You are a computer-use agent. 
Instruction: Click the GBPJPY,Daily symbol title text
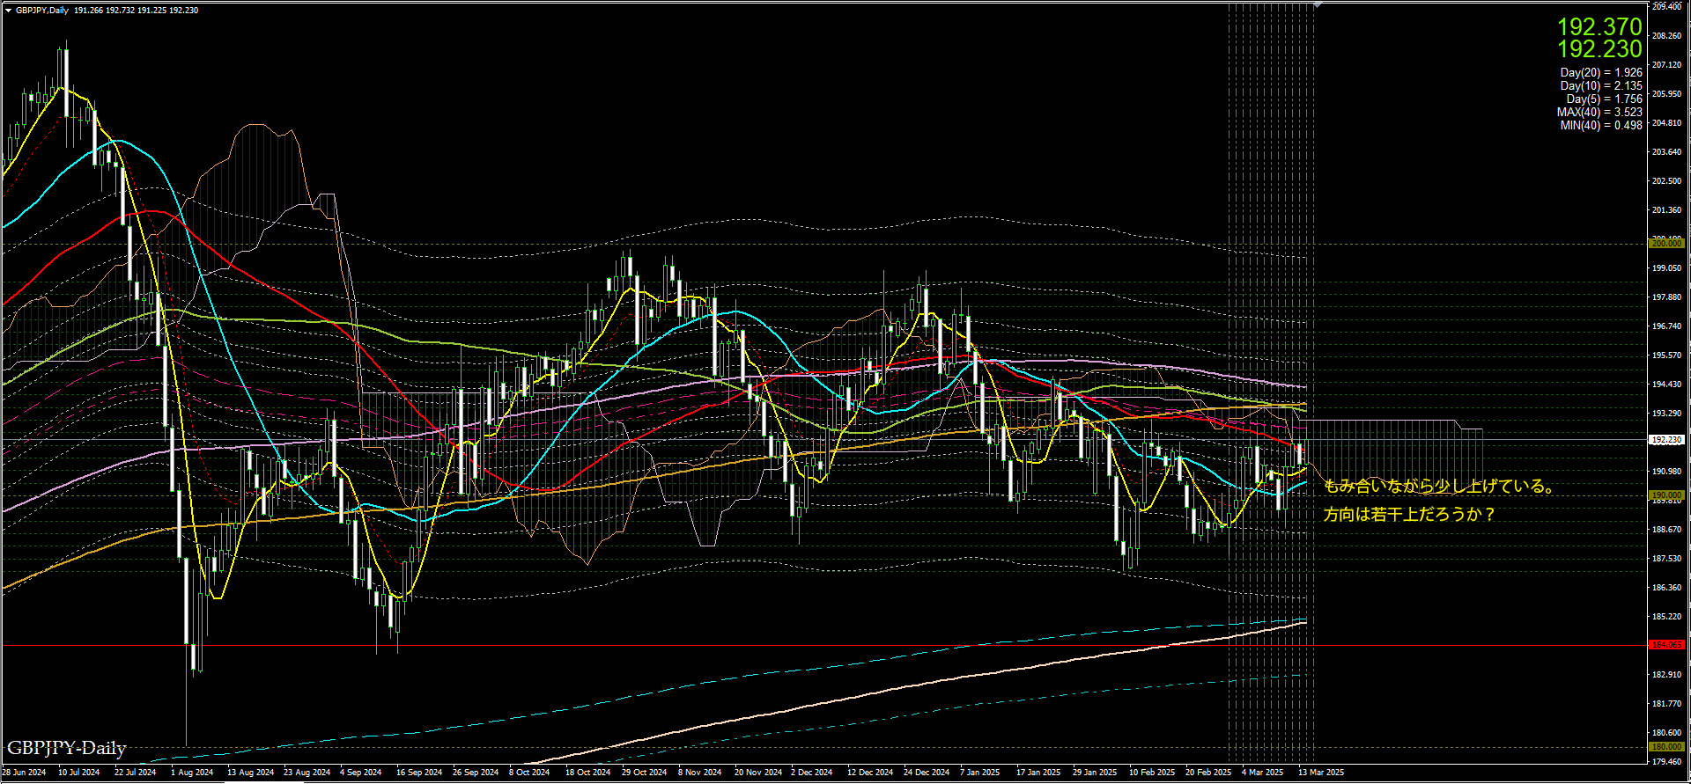42,11
